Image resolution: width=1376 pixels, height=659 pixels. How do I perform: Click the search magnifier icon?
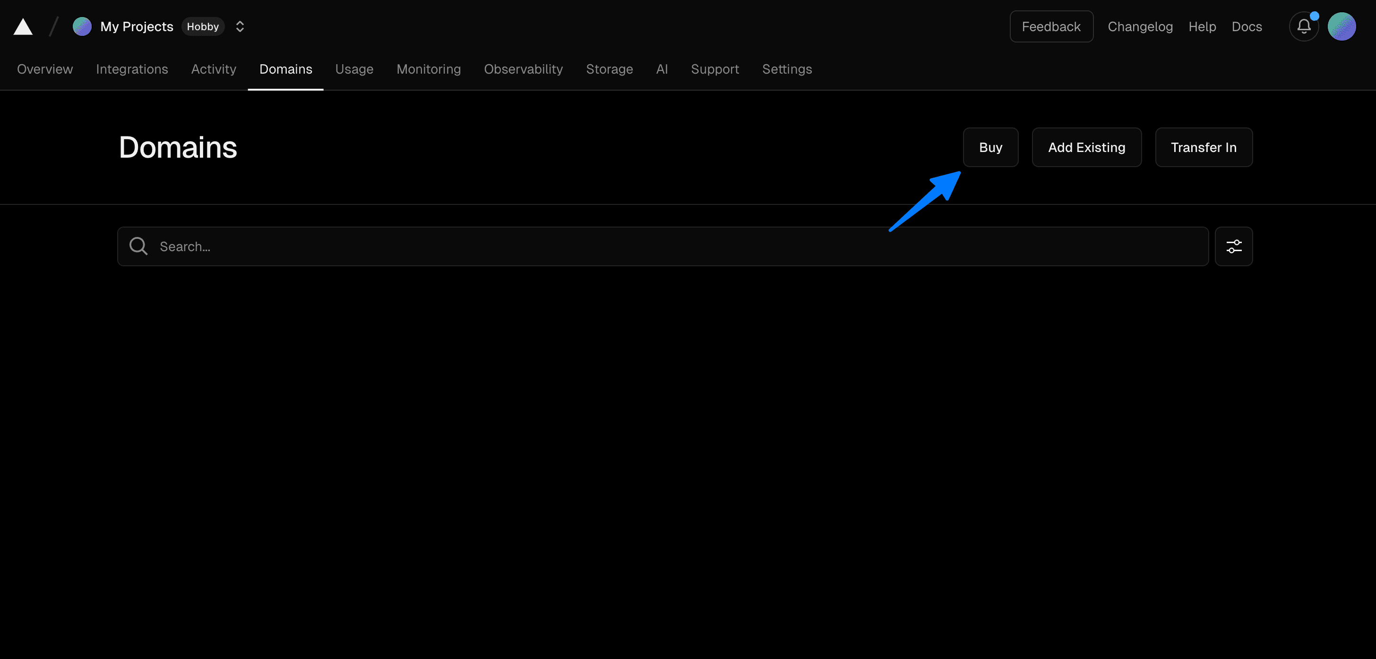[138, 246]
